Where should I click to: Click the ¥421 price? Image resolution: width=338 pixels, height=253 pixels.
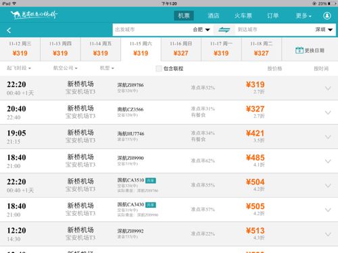click(255, 133)
